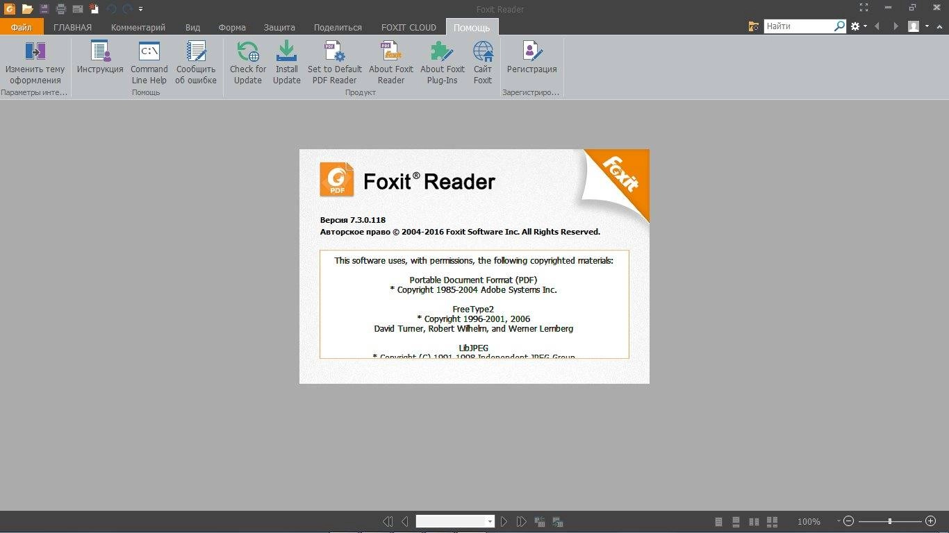Click the previous search result arrow
The image size is (949, 533).
(877, 26)
